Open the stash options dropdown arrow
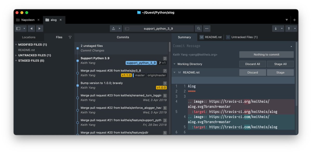The height and width of the screenshot is (153, 312). (x=120, y=29)
